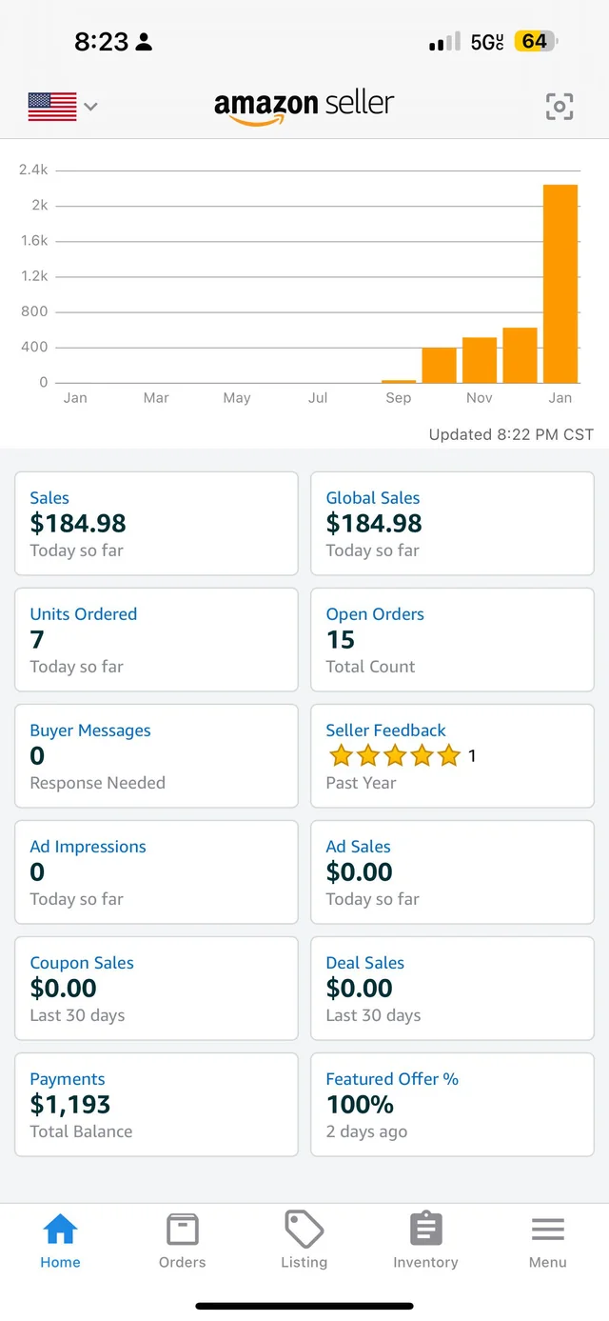Open the hamburger Menu icon
Image resolution: width=609 pixels, height=1321 pixels.
548,1230
